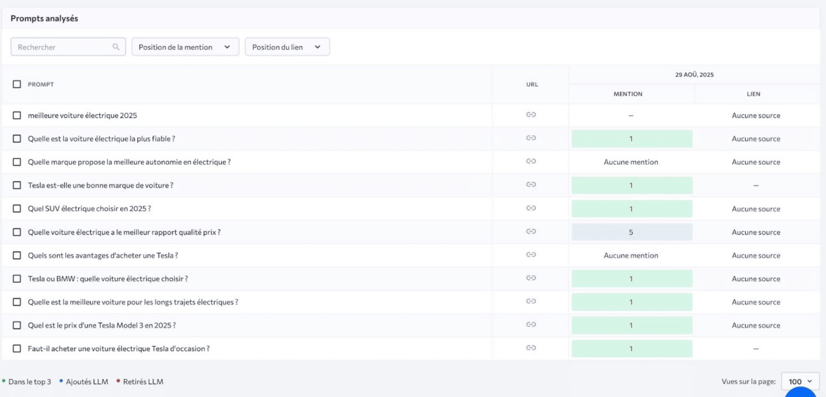This screenshot has width=826, height=397.
Task: Check 'meilleur rapport qualité prix' prompt box
Action: tap(17, 232)
